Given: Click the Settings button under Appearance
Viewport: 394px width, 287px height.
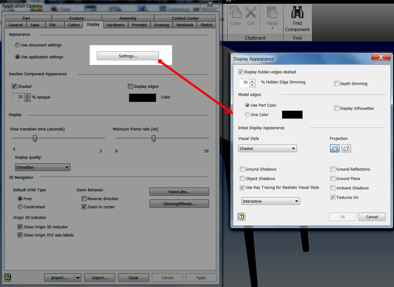Looking at the screenshot, I should point(128,56).
